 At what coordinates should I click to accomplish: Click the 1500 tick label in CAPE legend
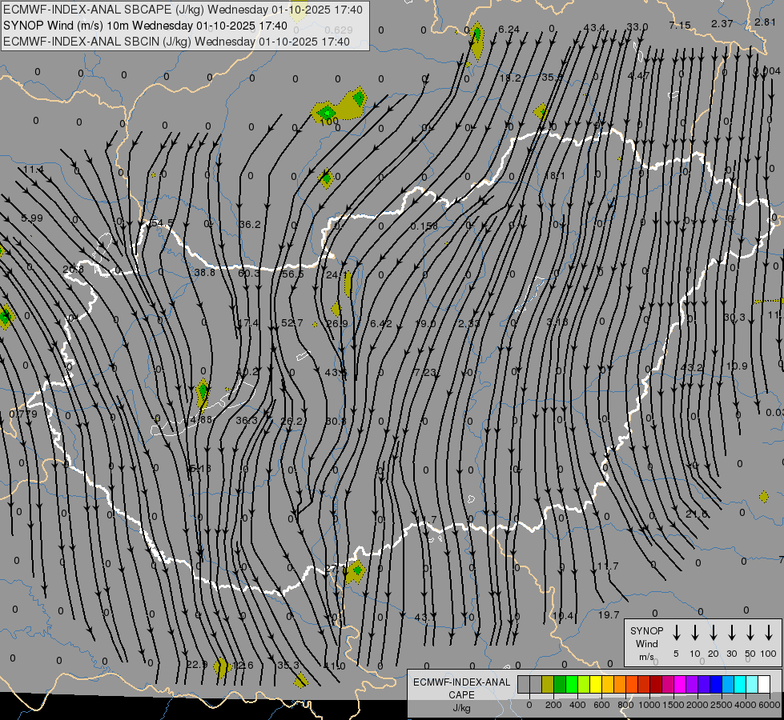tap(673, 705)
